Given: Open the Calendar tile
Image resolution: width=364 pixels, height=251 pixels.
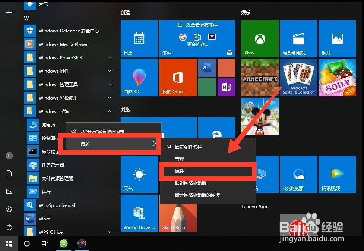Looking at the screenshot, I should [139, 38].
